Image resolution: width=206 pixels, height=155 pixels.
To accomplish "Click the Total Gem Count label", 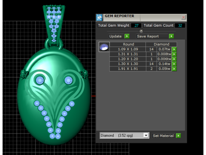I will (x=158, y=25).
